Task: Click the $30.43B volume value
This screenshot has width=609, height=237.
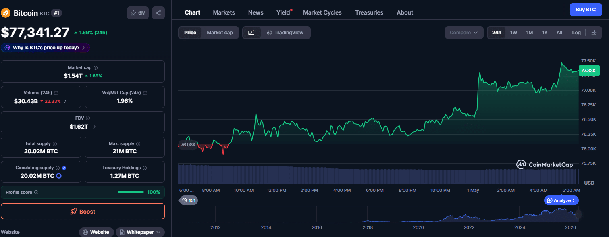Action: click(26, 101)
